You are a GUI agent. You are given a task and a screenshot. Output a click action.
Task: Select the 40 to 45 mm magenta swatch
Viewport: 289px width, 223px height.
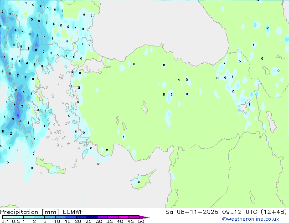pyautogui.click(x=124, y=217)
